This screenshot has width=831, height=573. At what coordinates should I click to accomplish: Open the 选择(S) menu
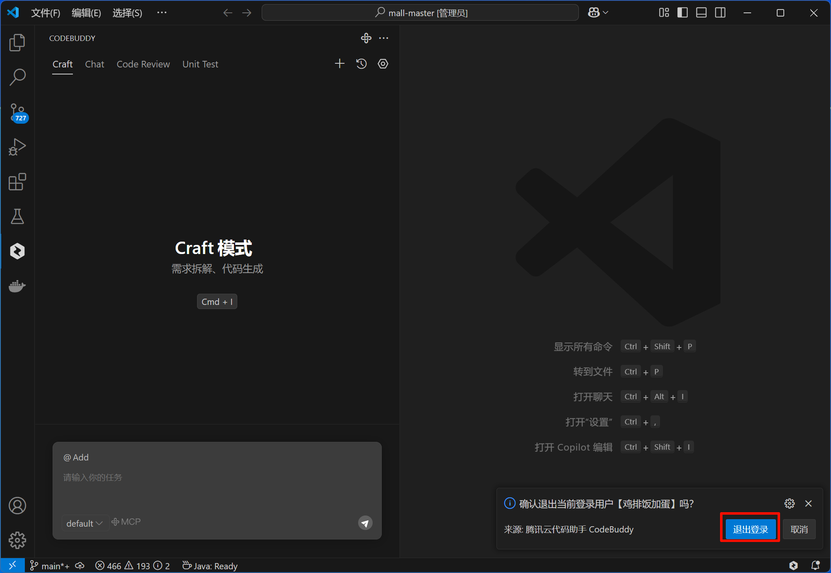pyautogui.click(x=127, y=13)
